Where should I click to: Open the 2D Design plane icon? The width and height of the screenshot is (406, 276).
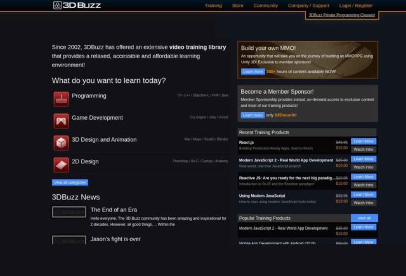[61, 165]
